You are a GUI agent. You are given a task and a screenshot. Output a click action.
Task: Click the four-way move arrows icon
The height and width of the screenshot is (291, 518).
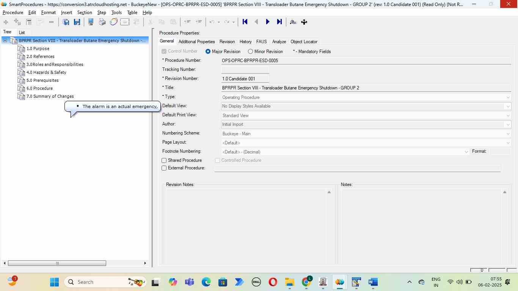(304, 22)
